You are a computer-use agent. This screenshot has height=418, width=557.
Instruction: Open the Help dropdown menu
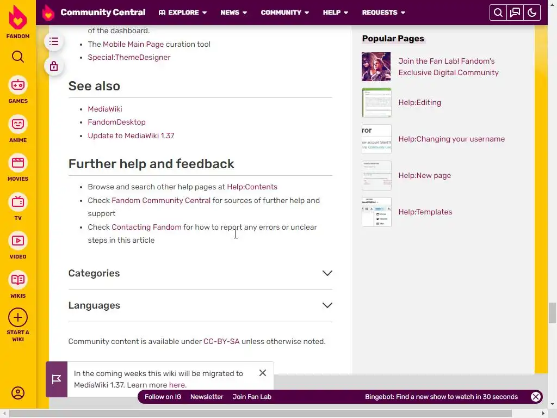(x=335, y=13)
